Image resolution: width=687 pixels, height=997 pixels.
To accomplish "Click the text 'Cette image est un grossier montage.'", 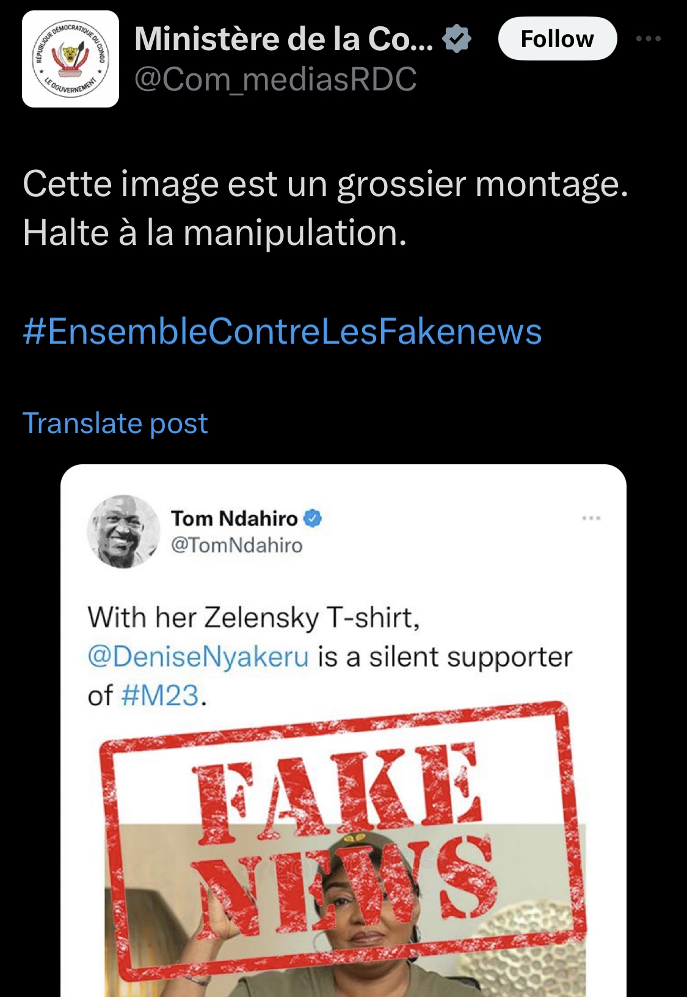I will click(x=325, y=184).
